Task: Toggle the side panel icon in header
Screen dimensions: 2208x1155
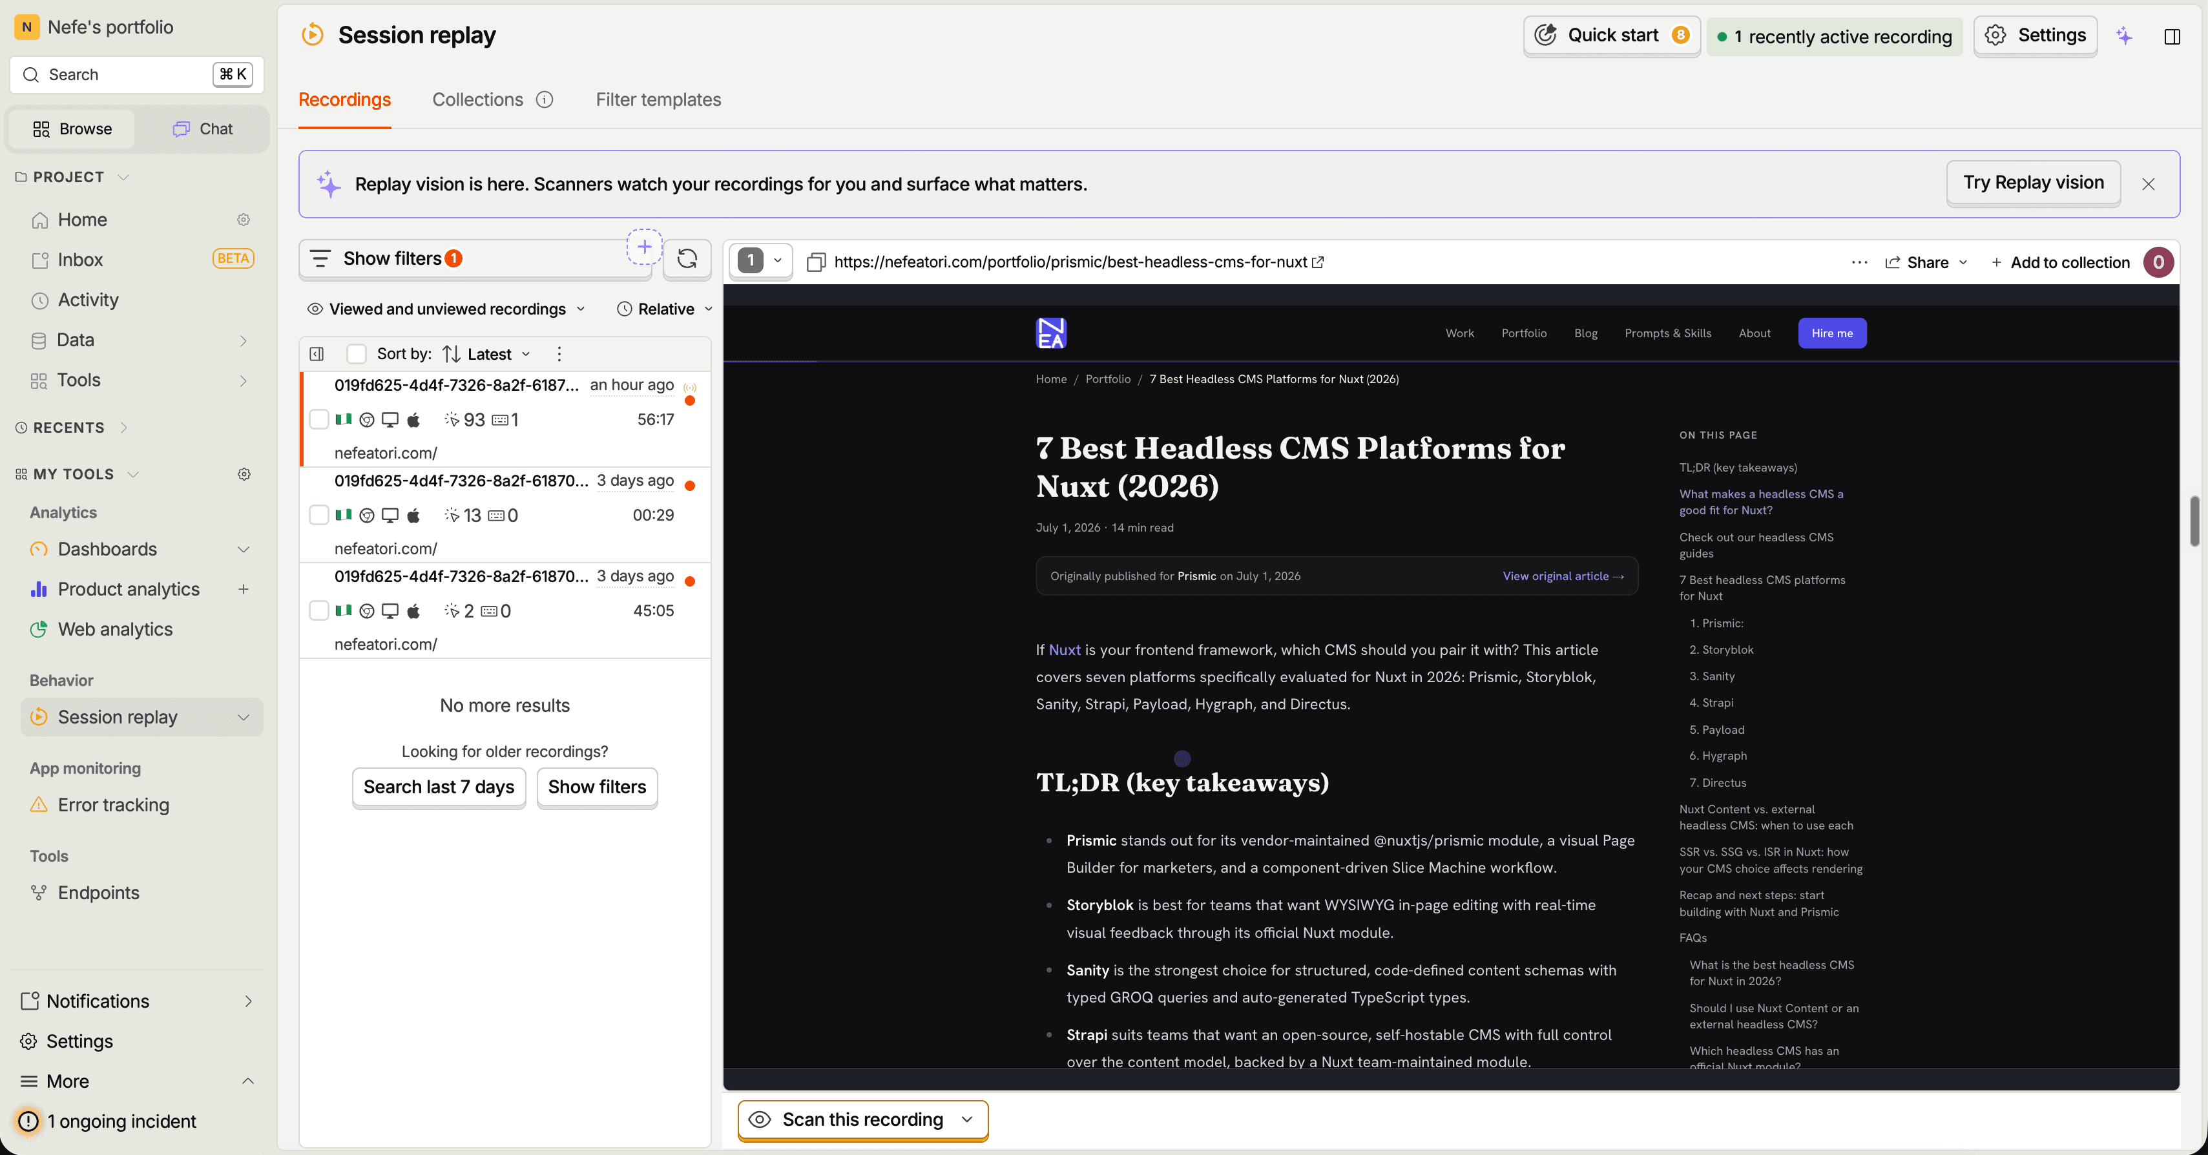Action: click(2172, 36)
